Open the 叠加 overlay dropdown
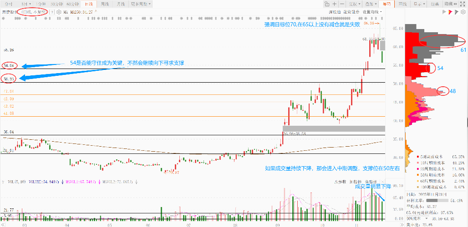 coord(371,4)
